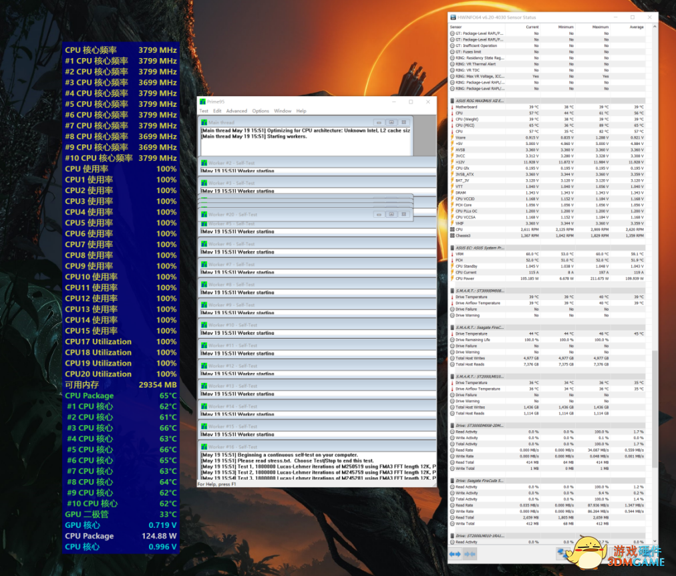Screen dimensions: 676x576
Task: Click the Worker #11 window icon
Action: tap(204, 345)
